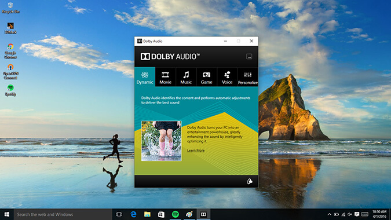Switch to Spotify in the taskbar

tap(176, 214)
